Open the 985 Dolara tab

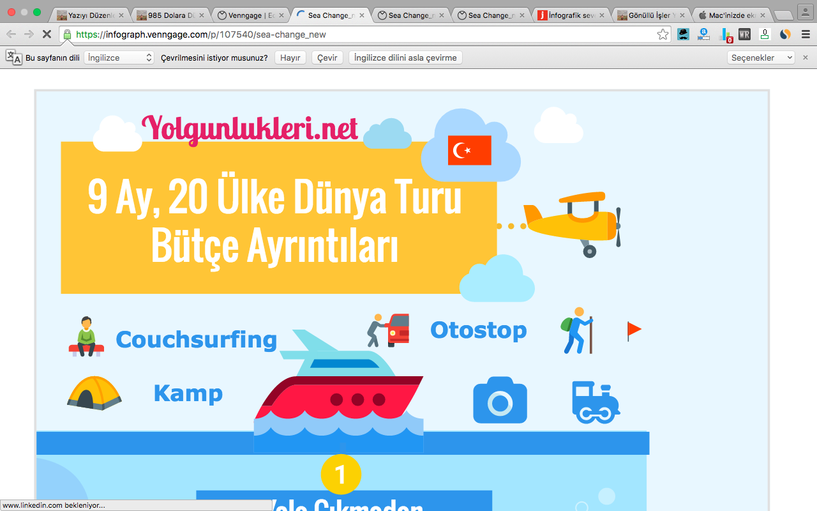(x=170, y=15)
